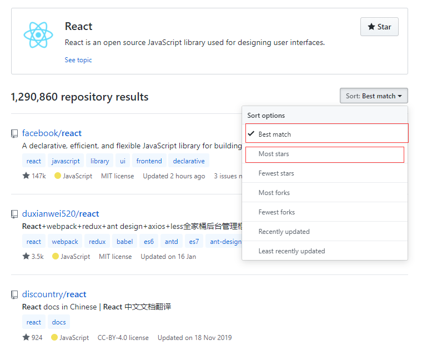Click "Updated on 18 Nov 2019" text
This screenshot has width=422, height=350.
tap(194, 337)
